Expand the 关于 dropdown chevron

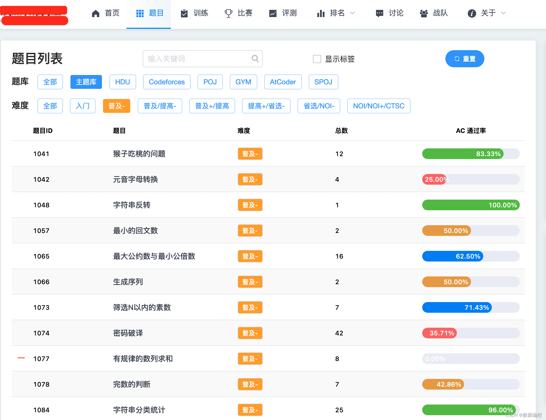[504, 13]
